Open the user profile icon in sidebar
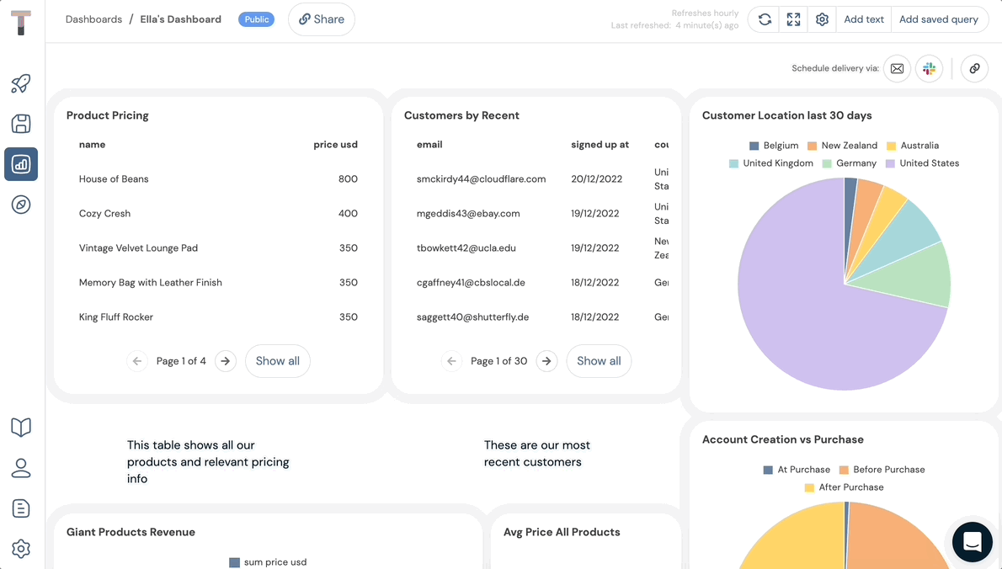 coord(21,468)
